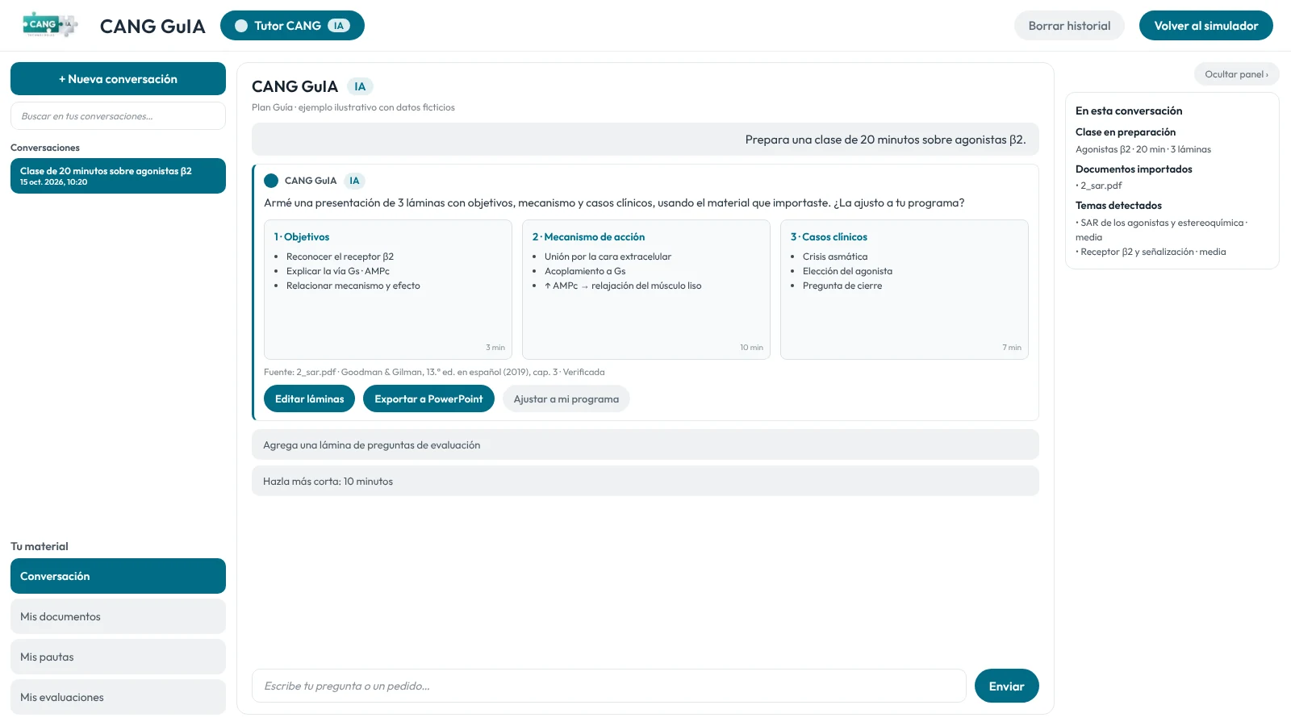This screenshot has width=1291, height=726.
Task: Open Mis evaluaciones section
Action: tap(118, 697)
